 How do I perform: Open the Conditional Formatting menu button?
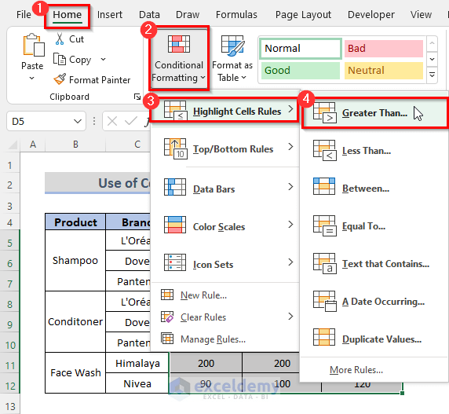tap(179, 58)
